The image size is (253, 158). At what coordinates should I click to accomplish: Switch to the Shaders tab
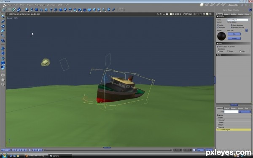coord(234,108)
